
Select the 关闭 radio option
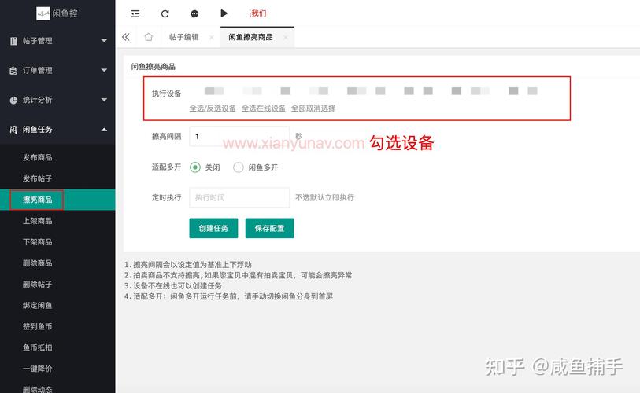click(195, 167)
